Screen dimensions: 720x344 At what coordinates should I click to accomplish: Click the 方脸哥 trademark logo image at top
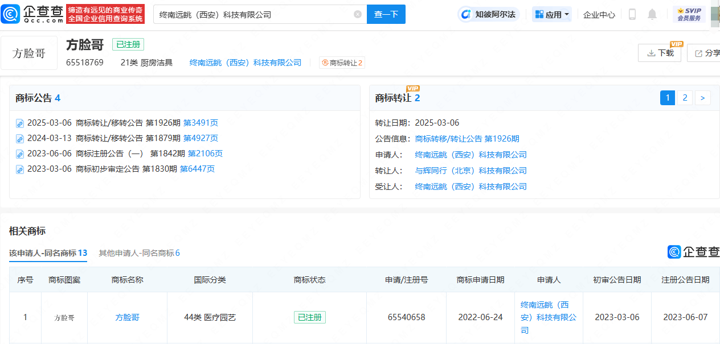point(29,53)
